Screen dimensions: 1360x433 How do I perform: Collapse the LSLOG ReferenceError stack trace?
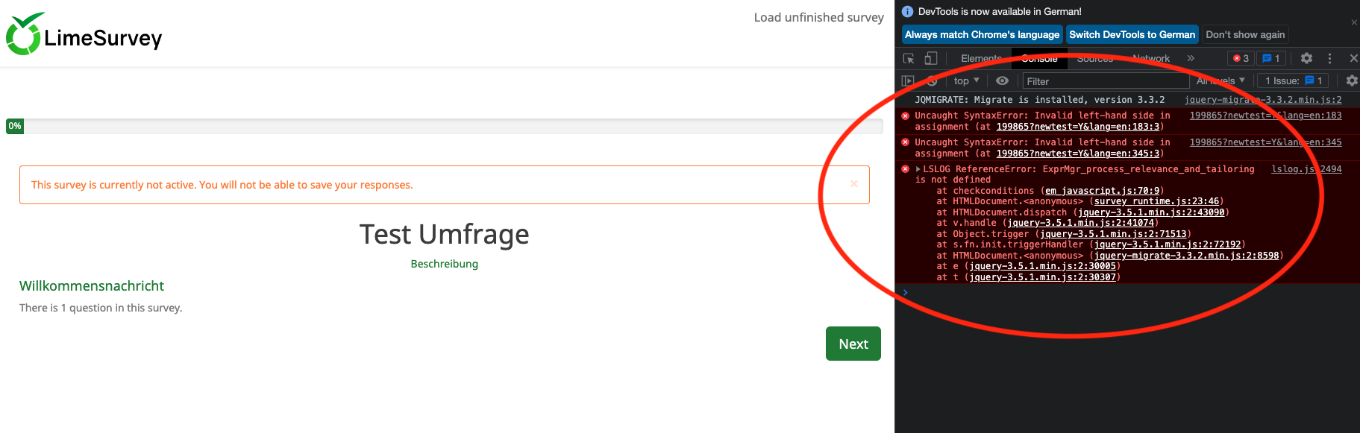pos(918,169)
